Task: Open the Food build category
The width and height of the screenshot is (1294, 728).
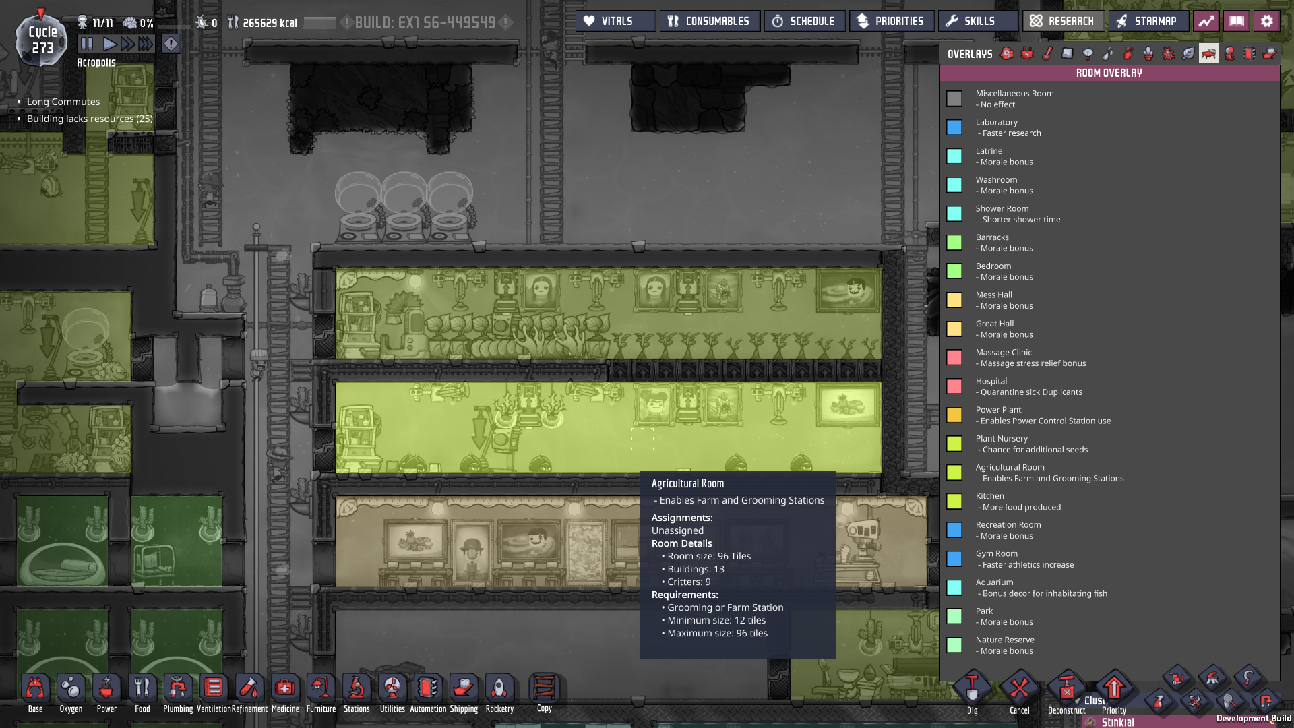Action: (x=142, y=689)
